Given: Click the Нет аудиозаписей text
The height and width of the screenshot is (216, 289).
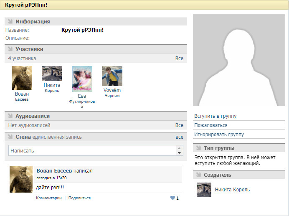Looking at the screenshot, I should coord(29,125).
